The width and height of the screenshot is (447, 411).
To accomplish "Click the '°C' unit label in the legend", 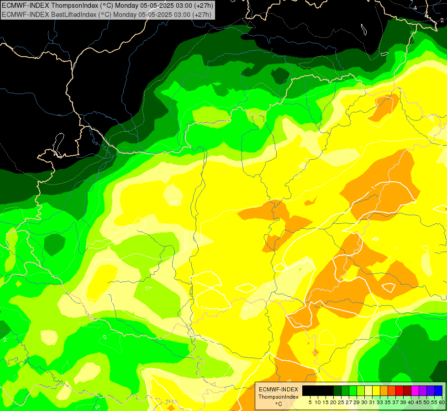I will click(x=279, y=404).
